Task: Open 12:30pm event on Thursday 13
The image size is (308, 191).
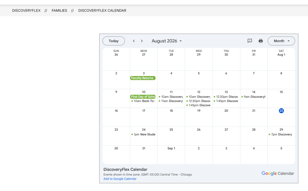Action: tap(226, 97)
